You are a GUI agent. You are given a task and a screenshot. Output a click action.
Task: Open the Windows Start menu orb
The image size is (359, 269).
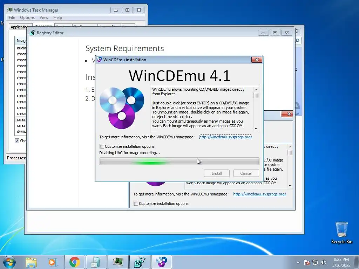click(9, 262)
